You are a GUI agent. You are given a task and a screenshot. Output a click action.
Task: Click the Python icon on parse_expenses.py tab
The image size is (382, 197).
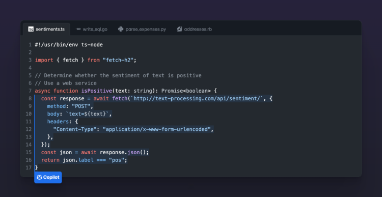click(121, 29)
